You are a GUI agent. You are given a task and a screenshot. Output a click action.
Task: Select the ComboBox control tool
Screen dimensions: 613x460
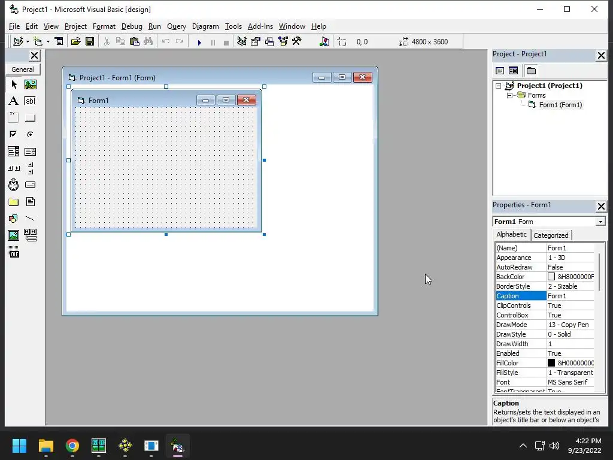point(14,152)
